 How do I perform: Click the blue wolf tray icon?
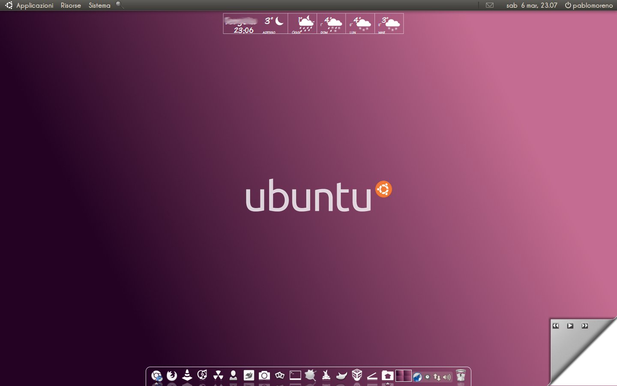417,377
